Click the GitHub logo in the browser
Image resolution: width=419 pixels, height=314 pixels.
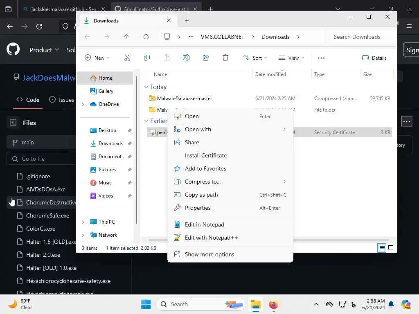pos(13,49)
